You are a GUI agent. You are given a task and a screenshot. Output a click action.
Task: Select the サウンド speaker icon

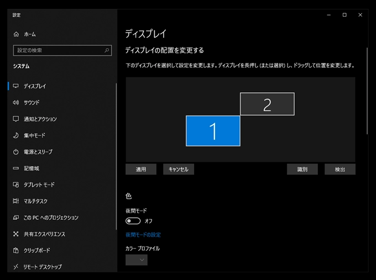16,103
